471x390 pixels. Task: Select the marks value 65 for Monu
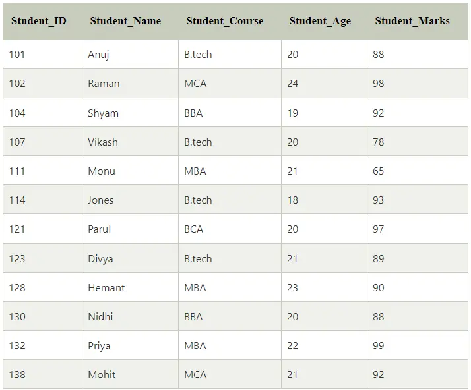(x=417, y=171)
